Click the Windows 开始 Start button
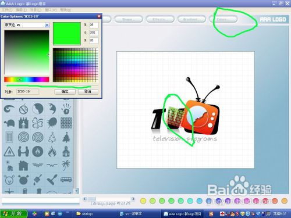291x218 pixels. coord(13,214)
